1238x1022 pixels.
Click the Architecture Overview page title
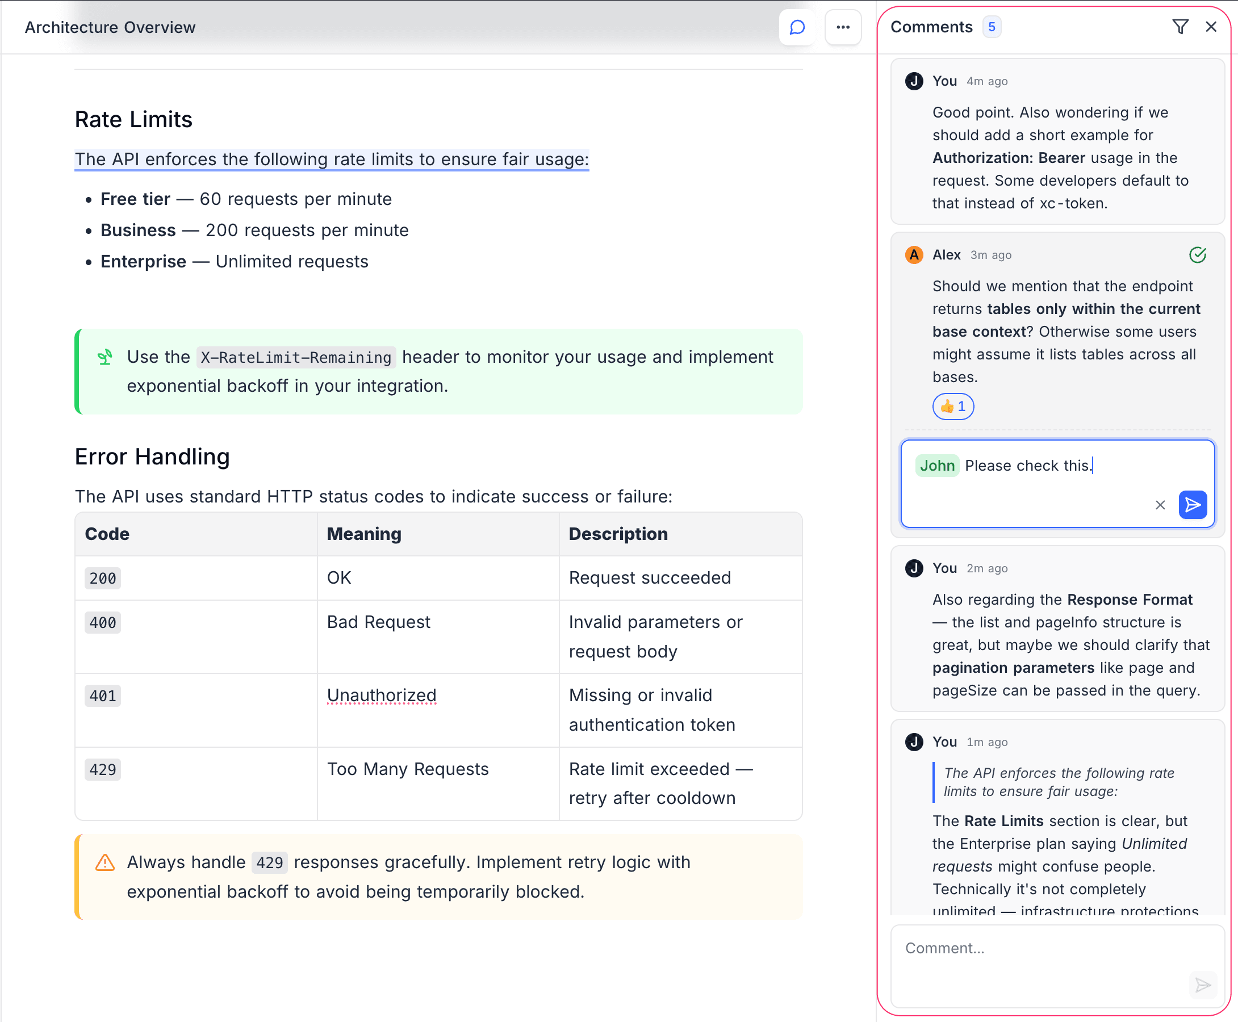[110, 28]
